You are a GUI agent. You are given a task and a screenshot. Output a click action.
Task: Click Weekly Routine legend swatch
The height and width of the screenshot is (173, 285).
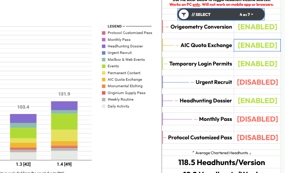pyautogui.click(x=104, y=100)
